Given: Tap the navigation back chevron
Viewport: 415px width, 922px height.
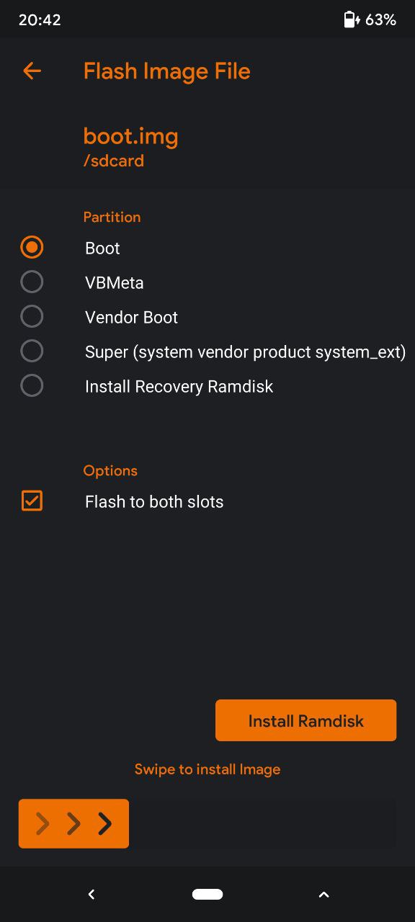Looking at the screenshot, I should coord(91,894).
